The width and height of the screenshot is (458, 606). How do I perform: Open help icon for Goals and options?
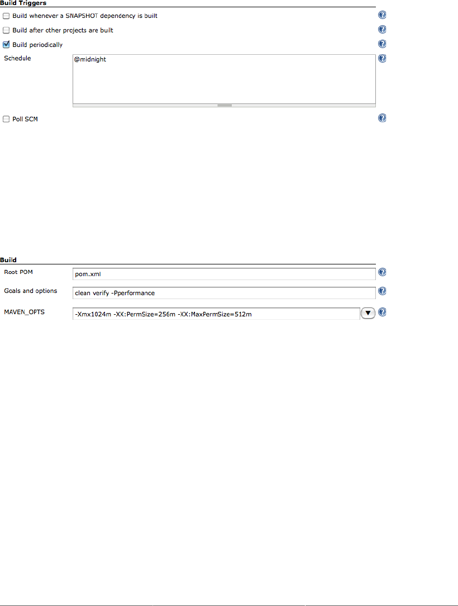[x=382, y=291]
